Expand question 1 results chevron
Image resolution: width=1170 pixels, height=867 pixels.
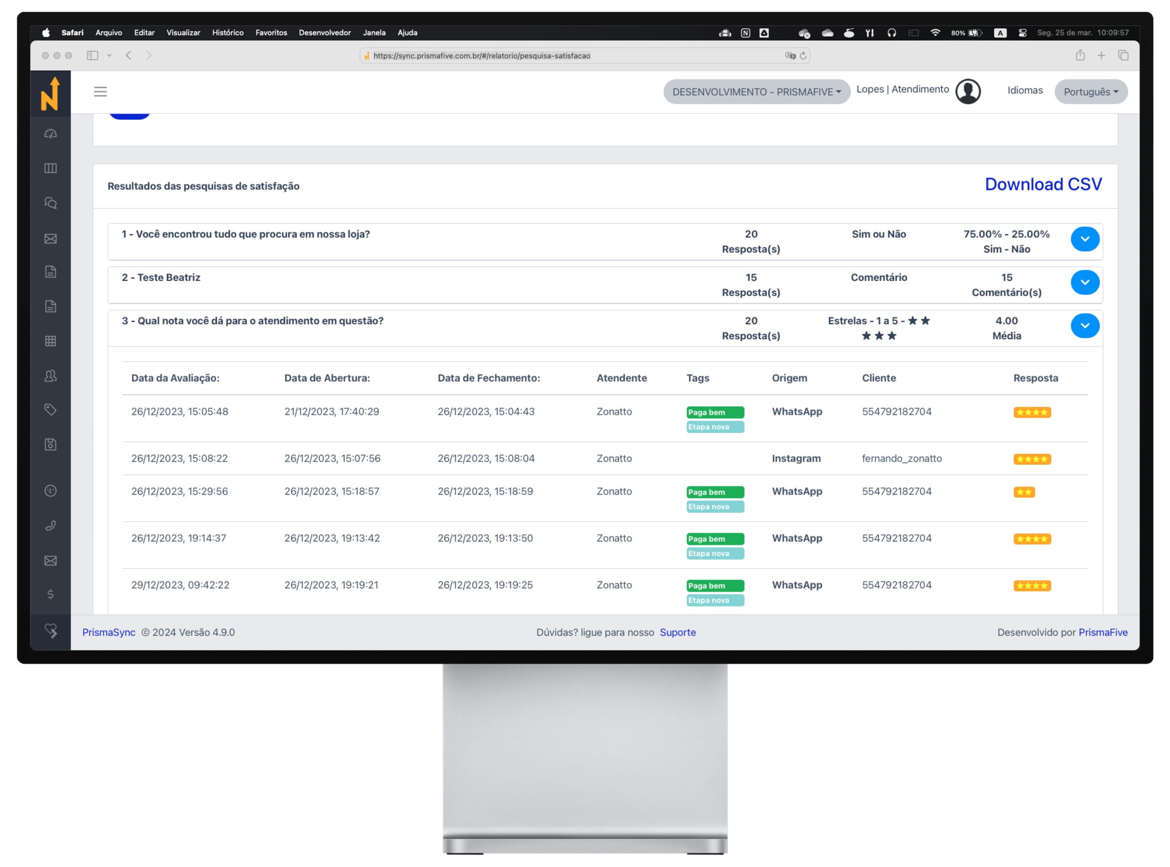click(1085, 239)
